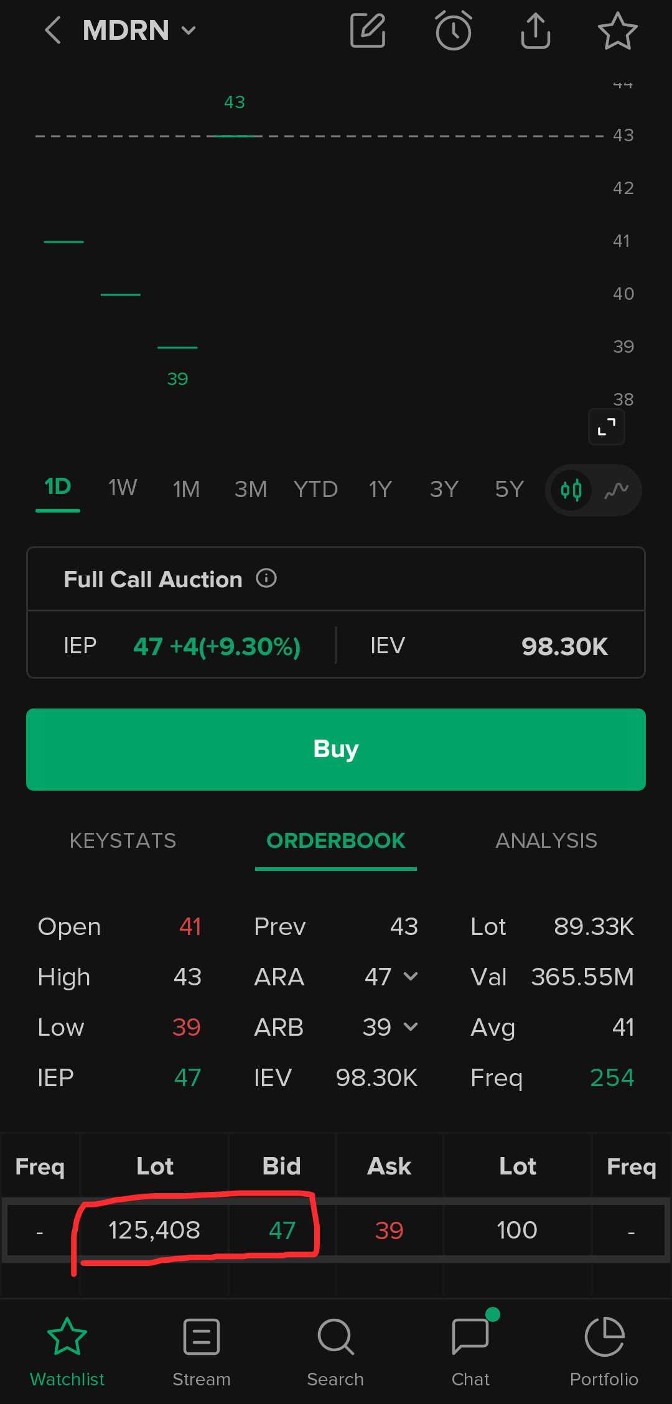
Task: Expand the ARA price chevron
Action: (x=411, y=977)
